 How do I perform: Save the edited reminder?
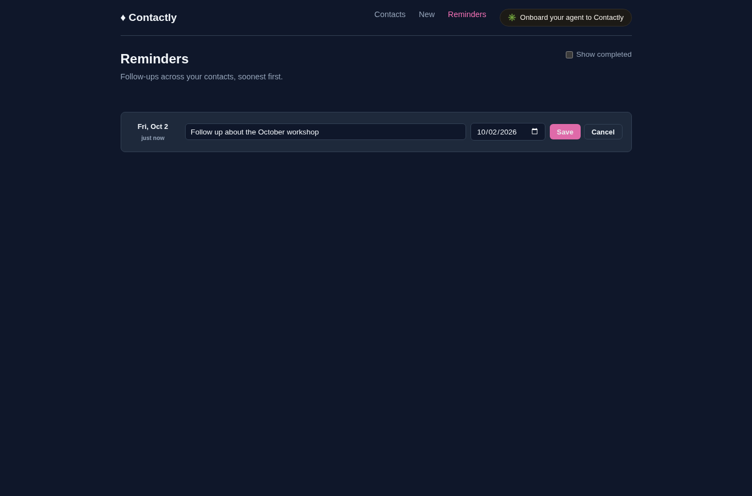[565, 132]
